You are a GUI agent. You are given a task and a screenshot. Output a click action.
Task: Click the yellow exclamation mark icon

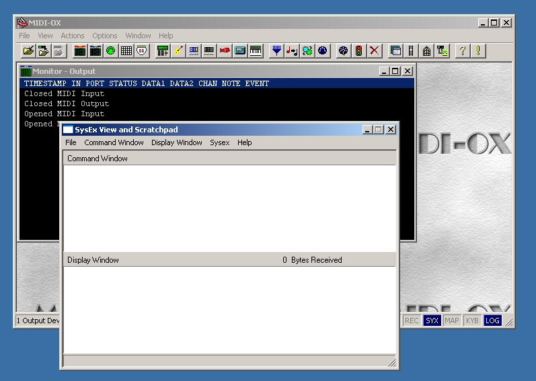(478, 51)
